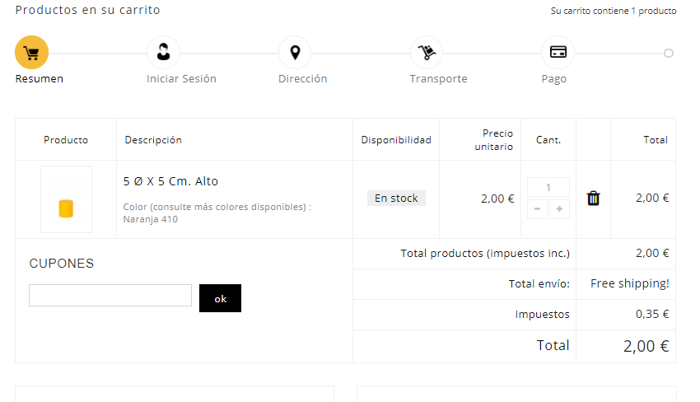Screen dimensions: 700x402
Task: Click the final empty step circle
Action: (x=669, y=53)
